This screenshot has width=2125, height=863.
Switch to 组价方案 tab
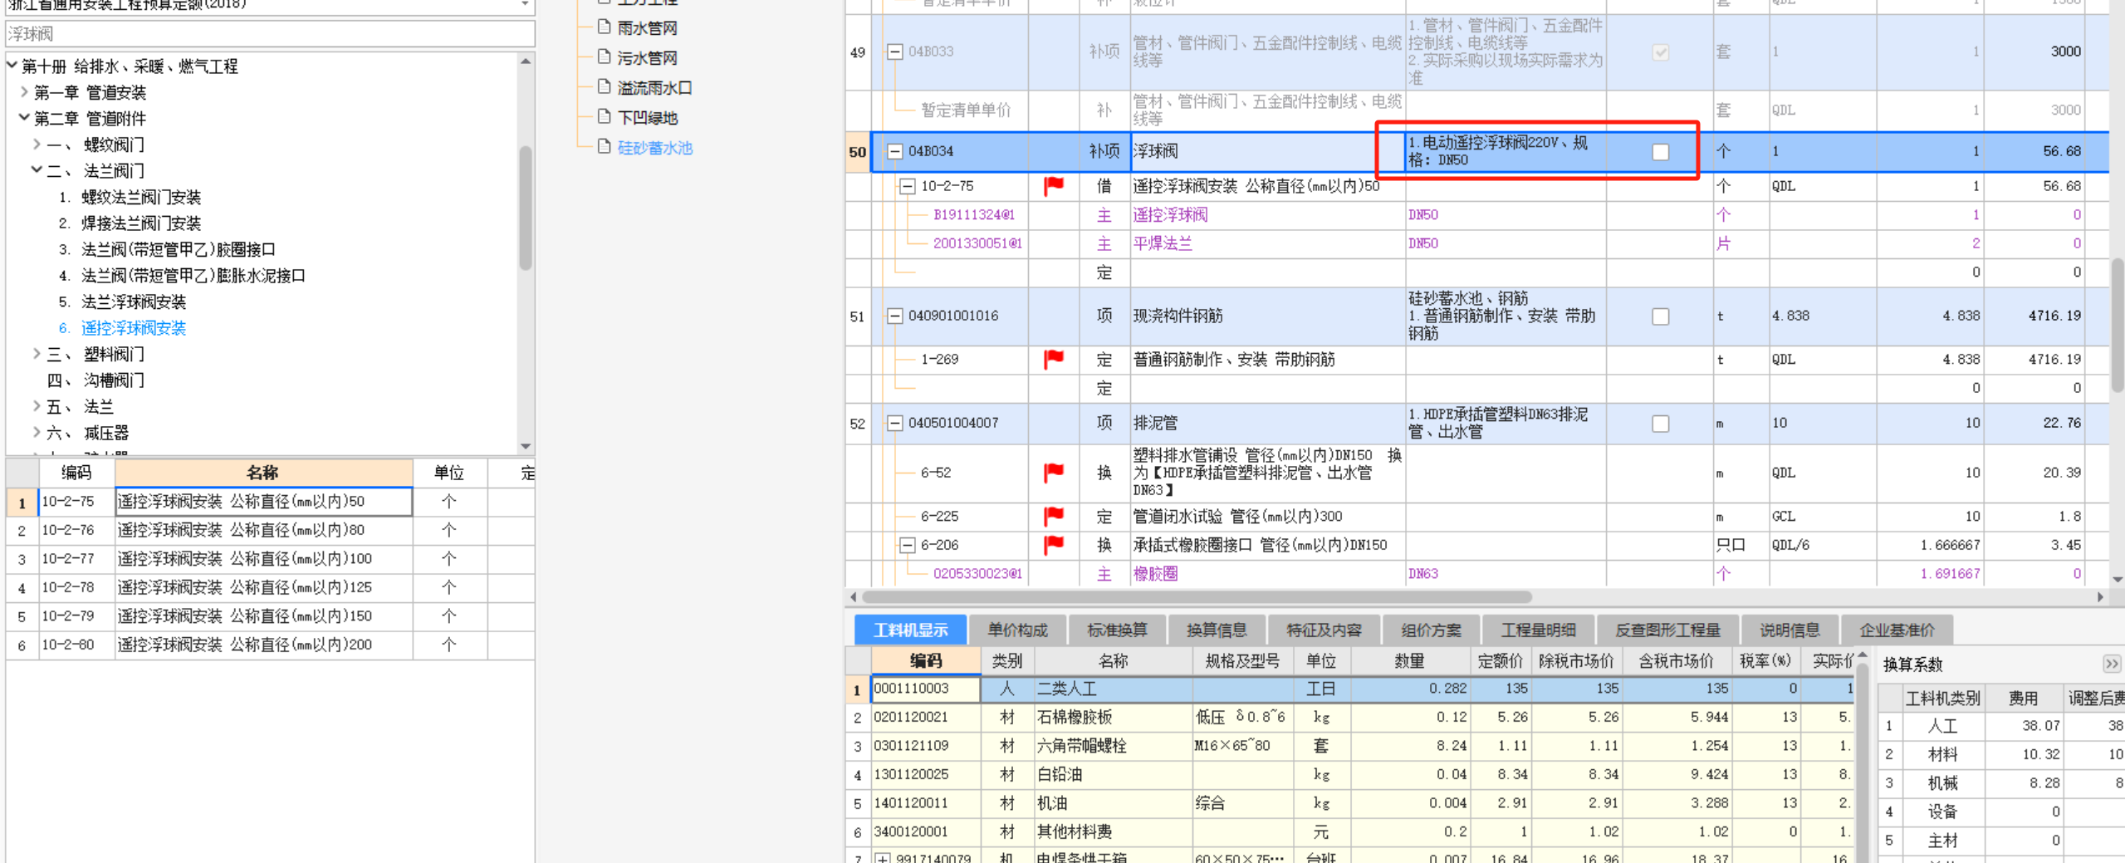1431,630
